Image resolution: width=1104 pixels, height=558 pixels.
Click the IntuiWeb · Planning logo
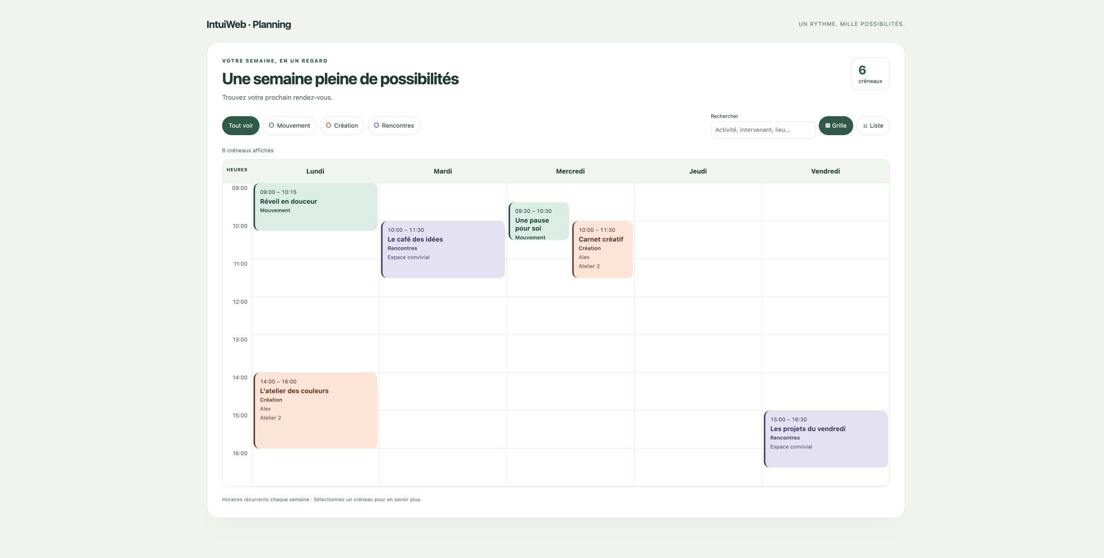[x=249, y=24]
